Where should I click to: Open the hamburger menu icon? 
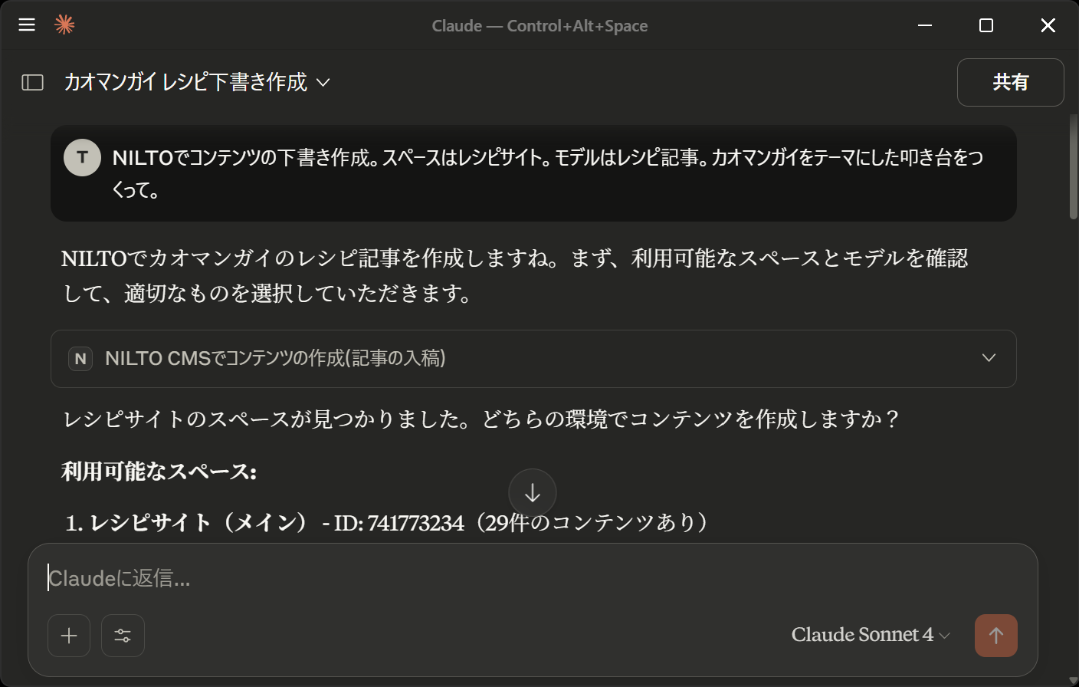click(x=27, y=25)
